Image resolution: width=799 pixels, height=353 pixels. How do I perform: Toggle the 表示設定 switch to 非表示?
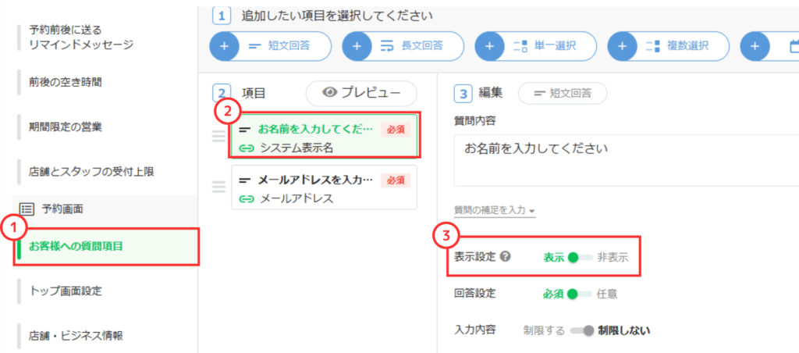click(581, 256)
